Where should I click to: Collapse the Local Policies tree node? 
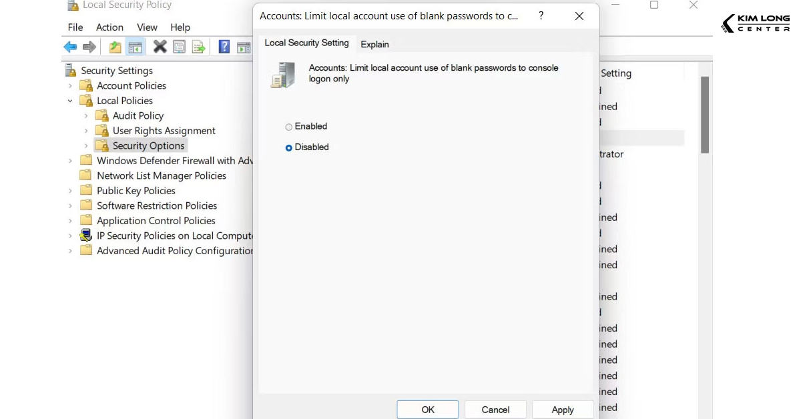[71, 100]
